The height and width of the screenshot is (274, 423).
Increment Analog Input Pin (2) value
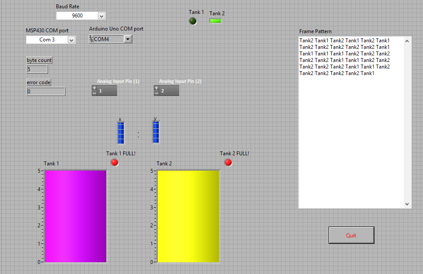point(156,88)
